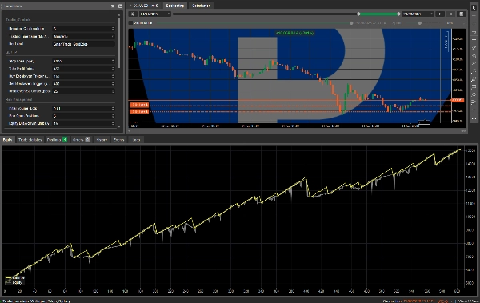Click the lower orange position label on the chart
The width and height of the screenshot is (480, 303).
point(139,111)
